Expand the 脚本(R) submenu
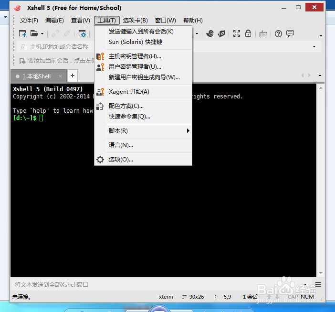The image size is (335, 312). (x=143, y=131)
